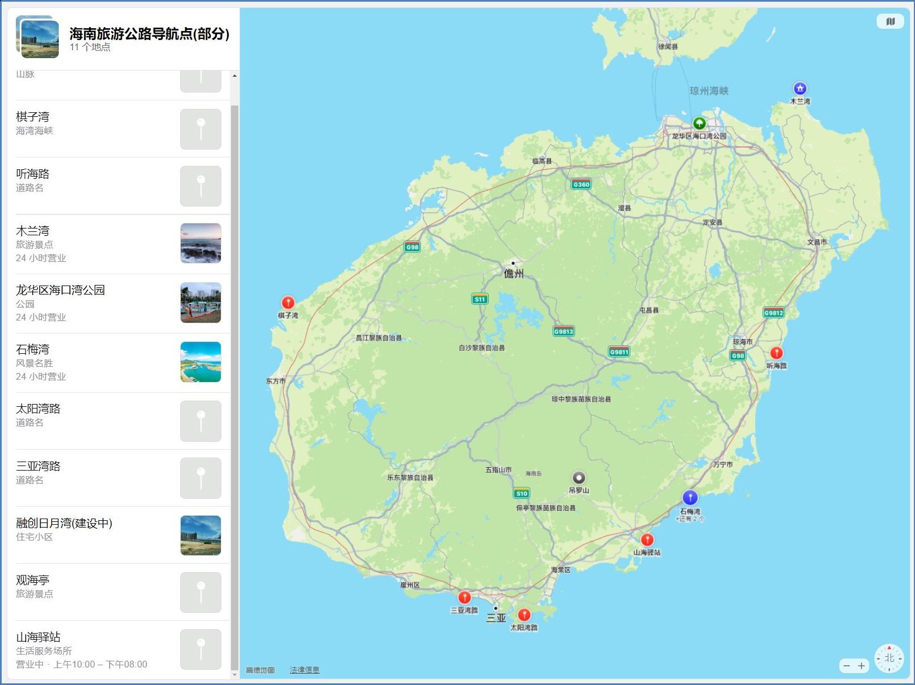Select the 太阳湾路 list entry name
The width and height of the screenshot is (915, 685).
click(38, 409)
